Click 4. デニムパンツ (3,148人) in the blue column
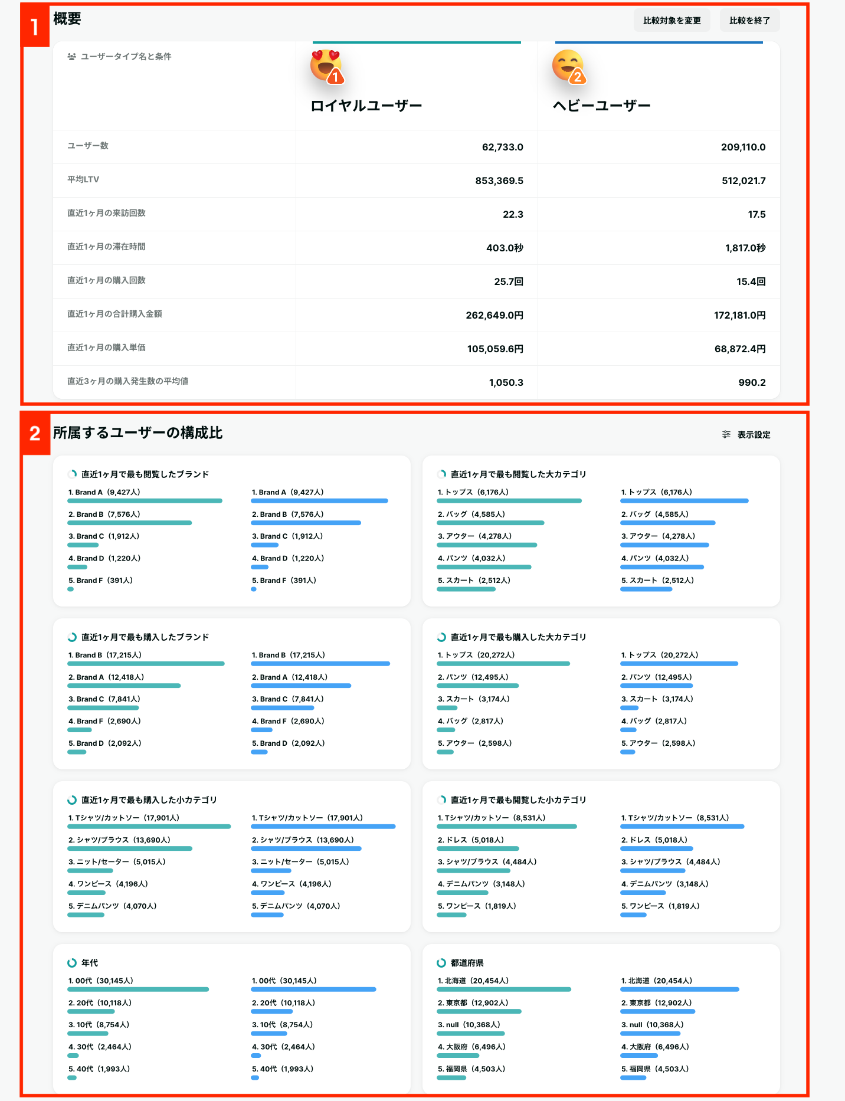 tap(665, 884)
